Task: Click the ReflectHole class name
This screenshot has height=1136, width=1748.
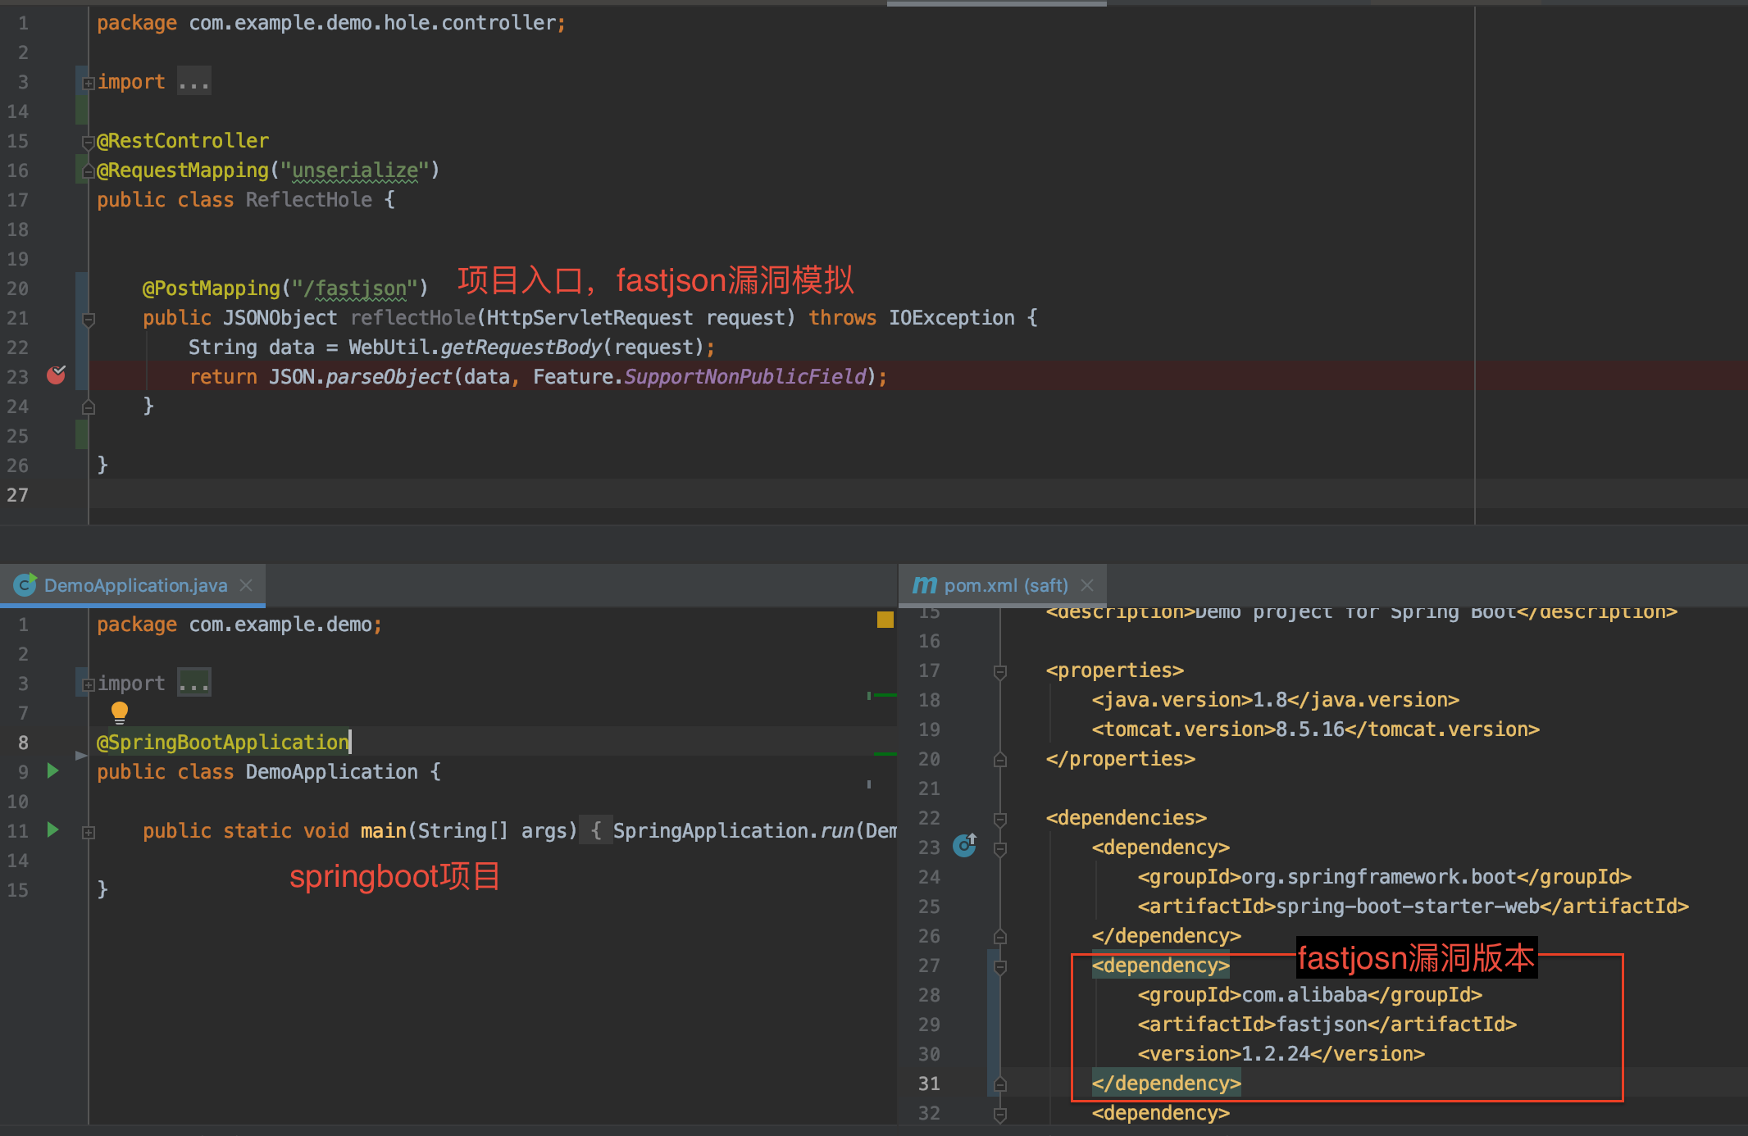Action: [309, 199]
